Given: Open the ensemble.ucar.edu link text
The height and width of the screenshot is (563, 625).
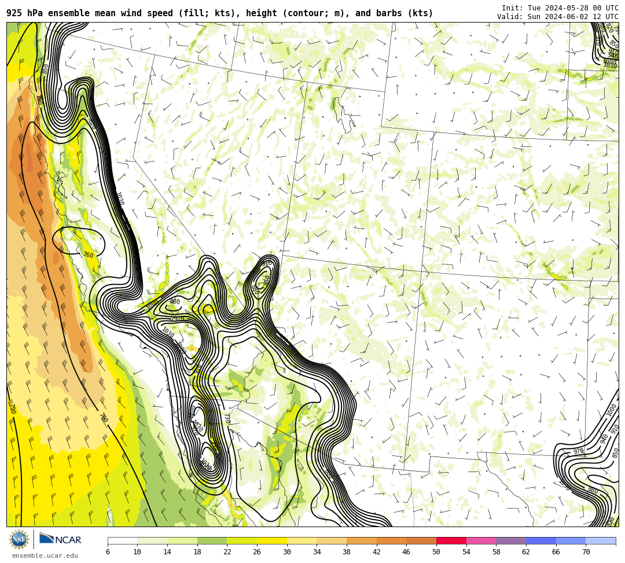Looking at the screenshot, I should [45, 555].
